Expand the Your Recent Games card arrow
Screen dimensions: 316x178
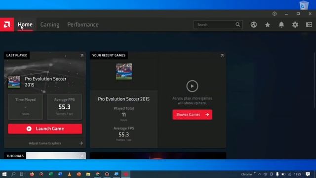pyautogui.click(x=222, y=55)
